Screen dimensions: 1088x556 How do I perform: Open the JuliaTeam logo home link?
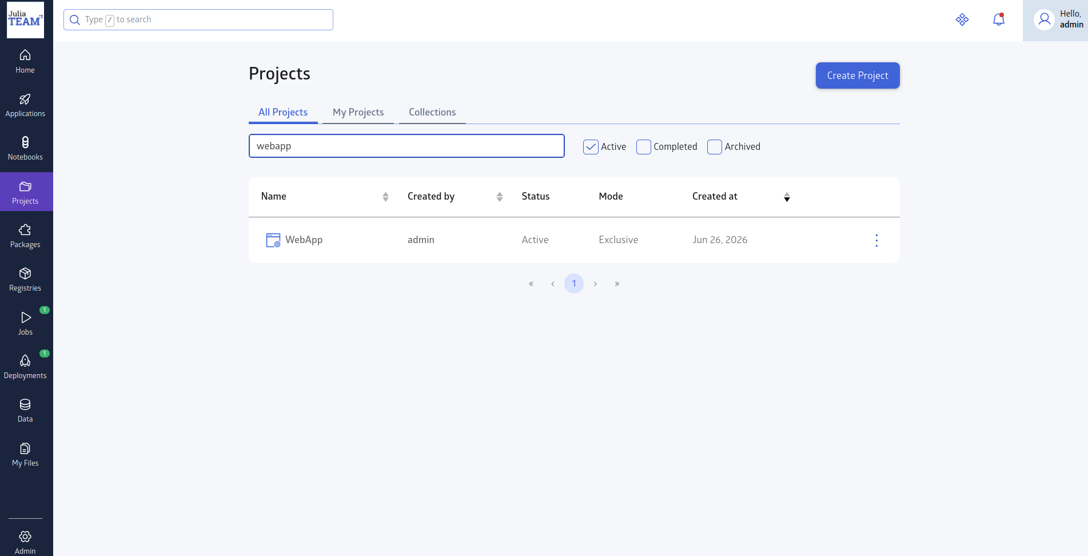tap(25, 20)
